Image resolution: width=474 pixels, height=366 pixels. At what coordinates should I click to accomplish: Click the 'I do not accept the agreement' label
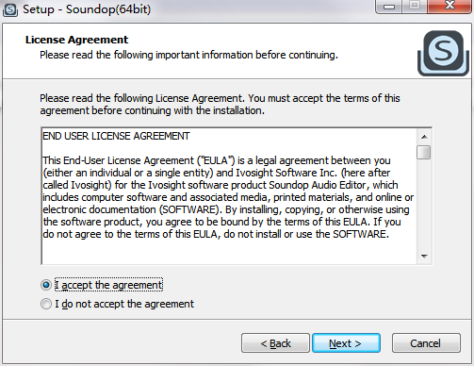coord(124,304)
